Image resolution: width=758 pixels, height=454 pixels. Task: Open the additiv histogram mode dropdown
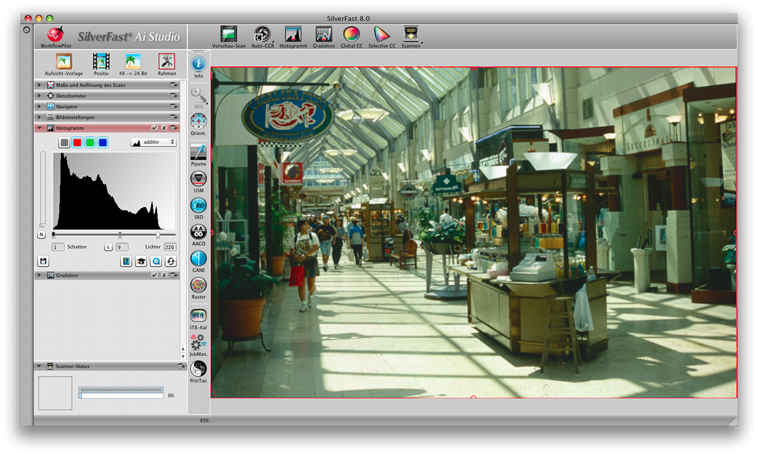click(x=153, y=143)
